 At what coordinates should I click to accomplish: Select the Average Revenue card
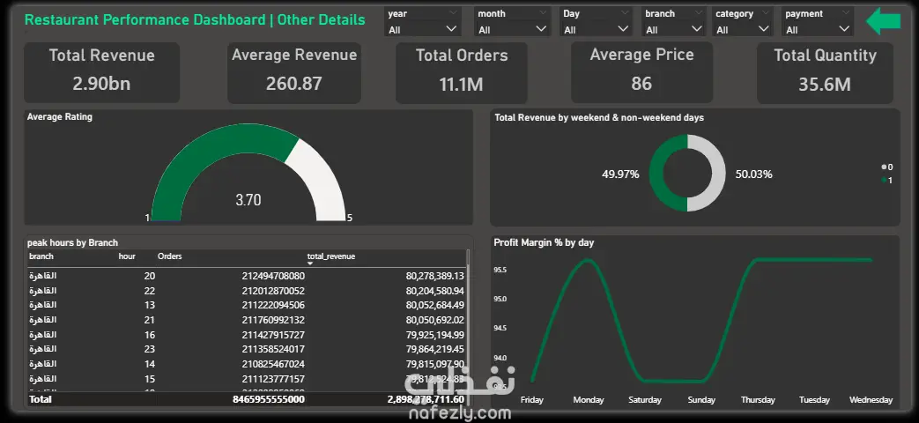[294, 72]
